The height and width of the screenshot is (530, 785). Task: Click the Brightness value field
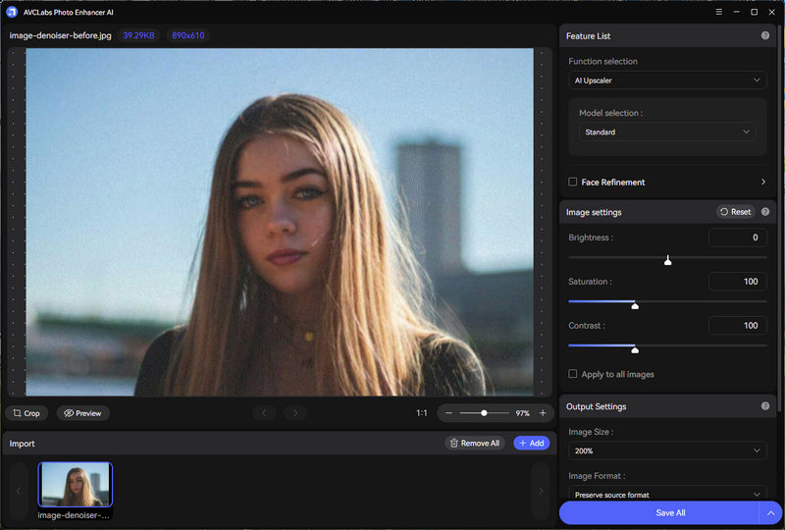738,238
